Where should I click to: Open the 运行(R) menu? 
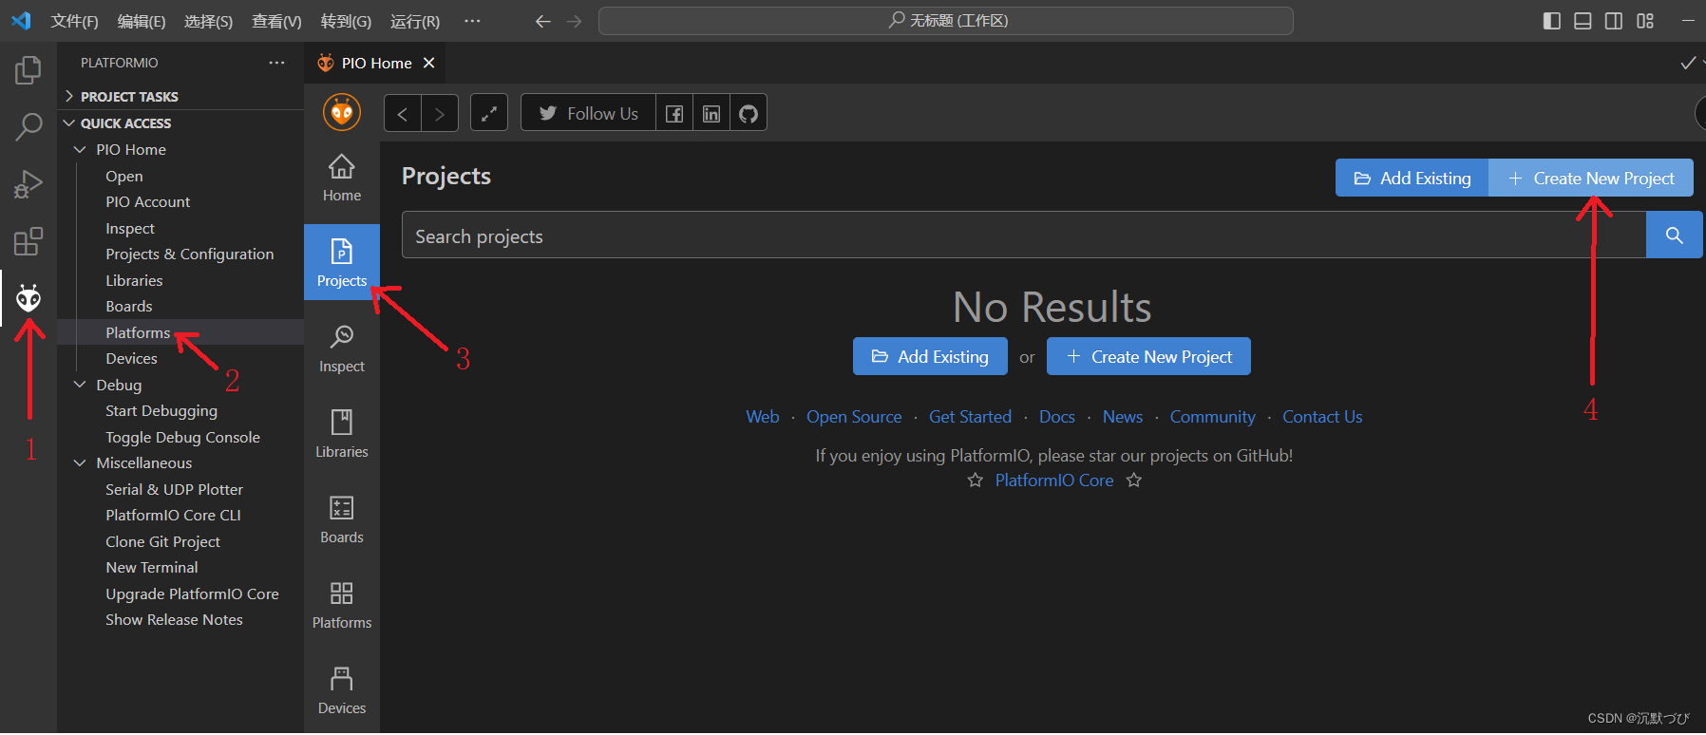(x=415, y=21)
